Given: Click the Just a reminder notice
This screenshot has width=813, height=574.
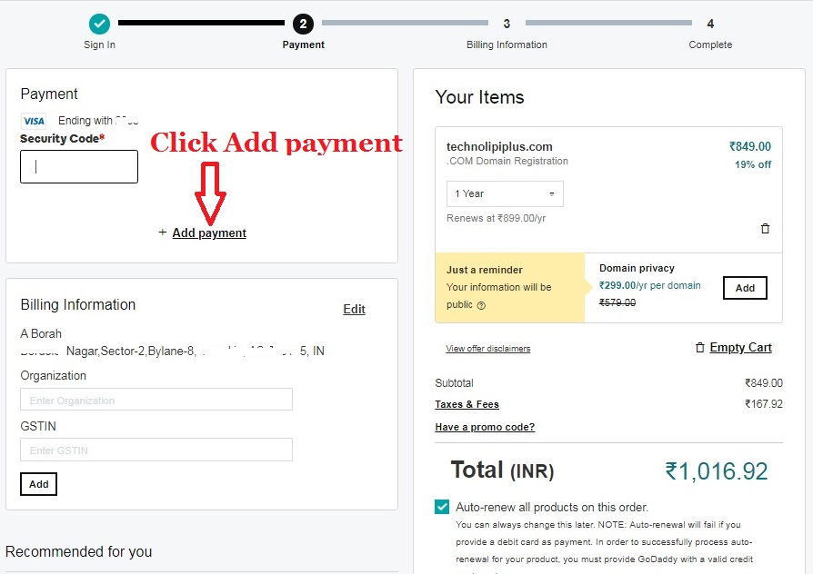Looking at the screenshot, I should pyautogui.click(x=510, y=288).
